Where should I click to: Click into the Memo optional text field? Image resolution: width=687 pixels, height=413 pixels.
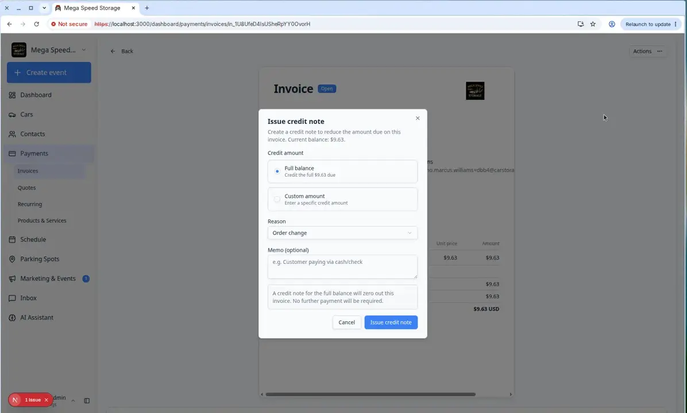pos(342,266)
